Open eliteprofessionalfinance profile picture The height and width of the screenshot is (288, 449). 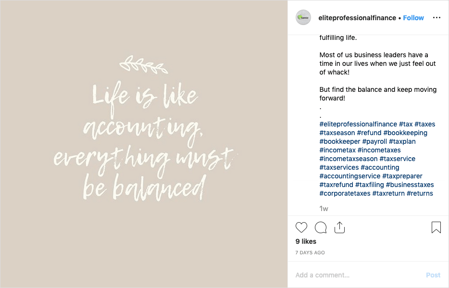click(303, 18)
